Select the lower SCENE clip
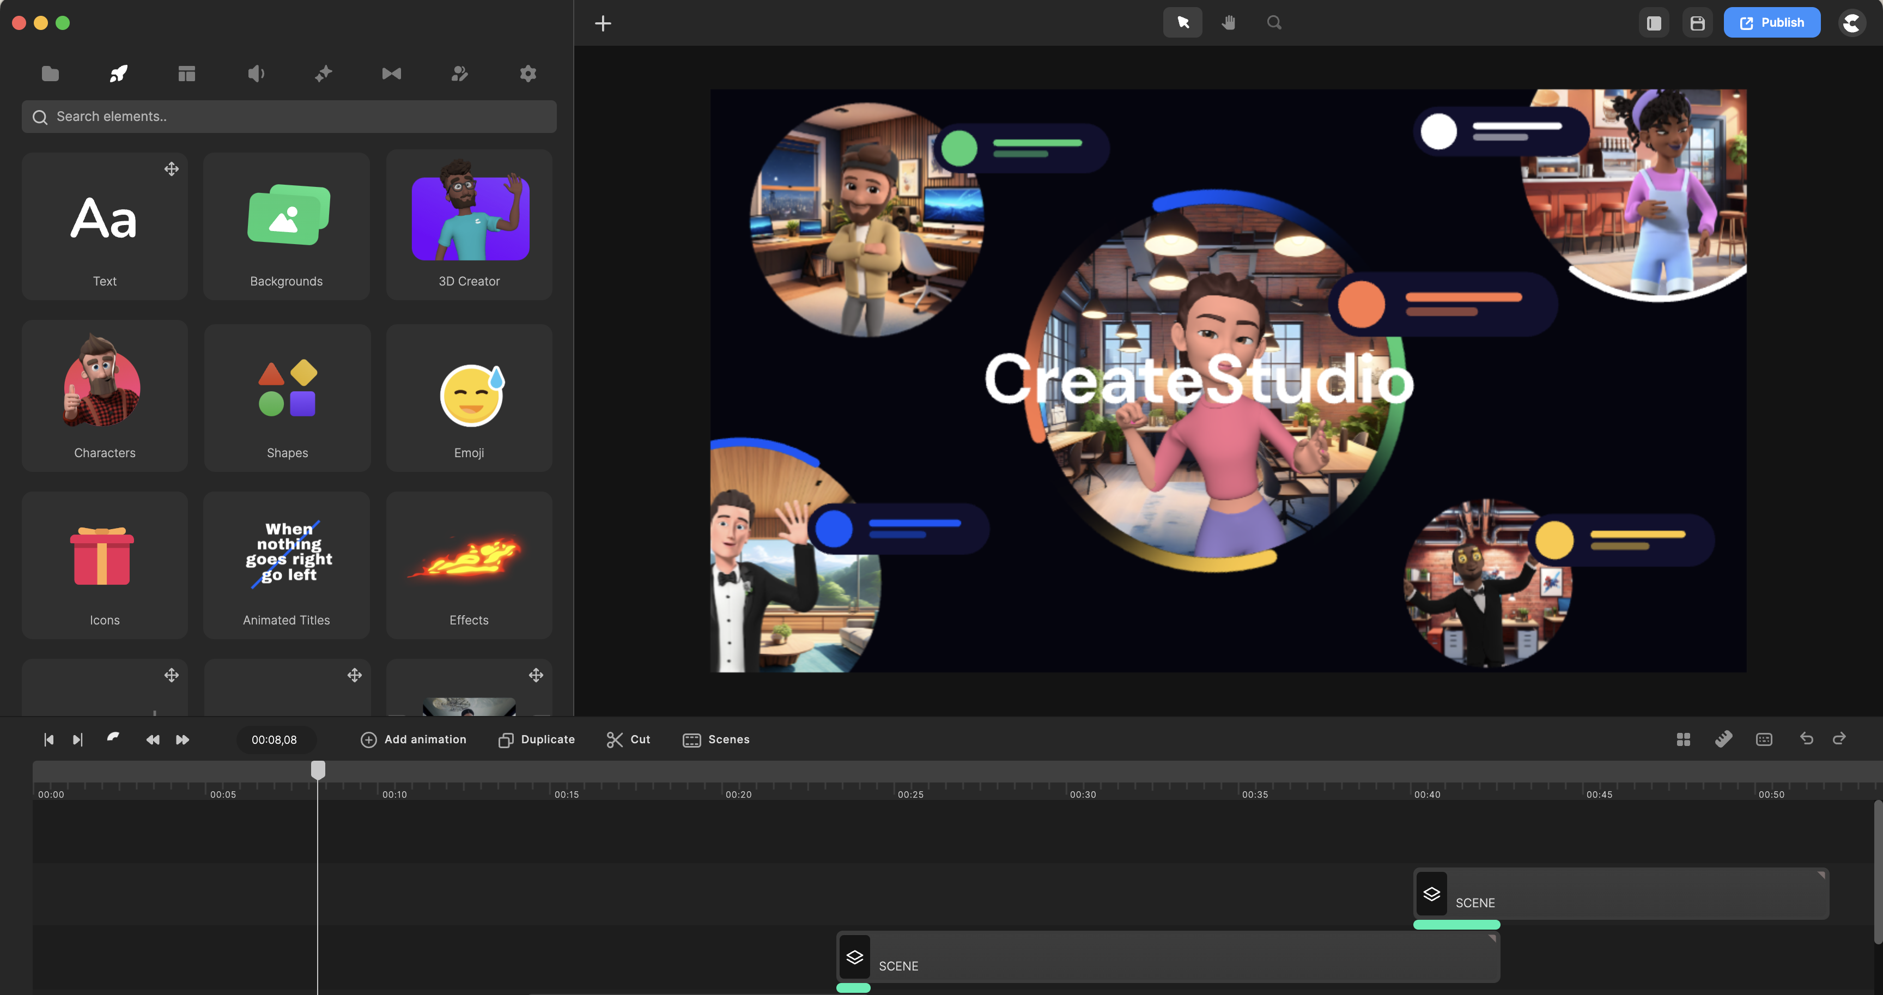 (x=1168, y=957)
